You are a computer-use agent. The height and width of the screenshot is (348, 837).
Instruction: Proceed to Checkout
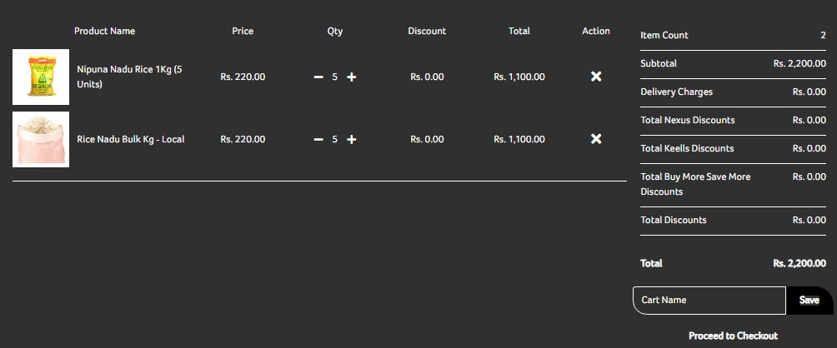coord(733,336)
